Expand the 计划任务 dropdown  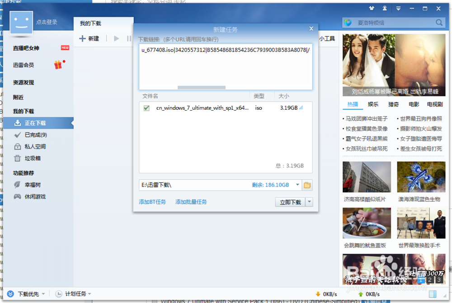tap(89, 294)
